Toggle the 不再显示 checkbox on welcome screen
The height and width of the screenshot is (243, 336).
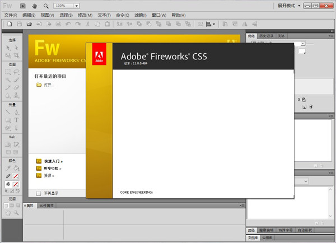click(39, 194)
